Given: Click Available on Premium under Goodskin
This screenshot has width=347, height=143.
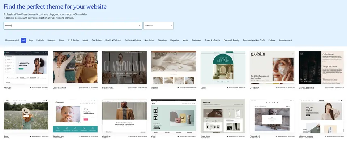Looking at the screenshot, I should (285, 88).
